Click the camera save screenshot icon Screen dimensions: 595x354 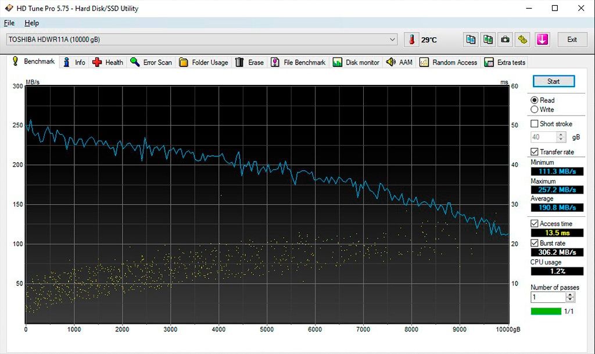[506, 40]
